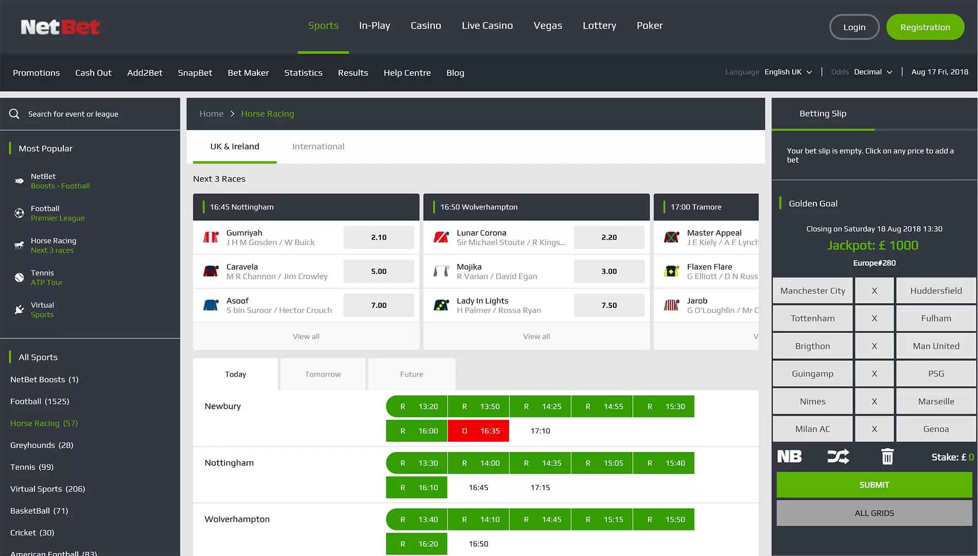Screen dimensions: 978x556
Task: Pick Man United to win
Action: (936, 346)
